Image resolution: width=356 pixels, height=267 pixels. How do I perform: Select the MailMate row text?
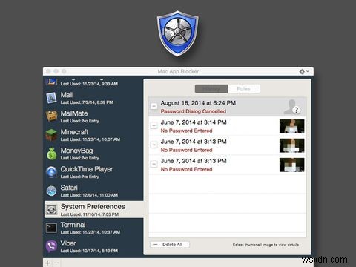click(80, 116)
